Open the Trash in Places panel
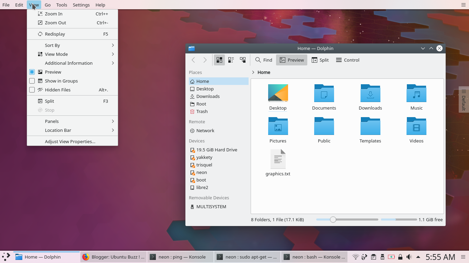The height and width of the screenshot is (263, 469). (x=202, y=111)
